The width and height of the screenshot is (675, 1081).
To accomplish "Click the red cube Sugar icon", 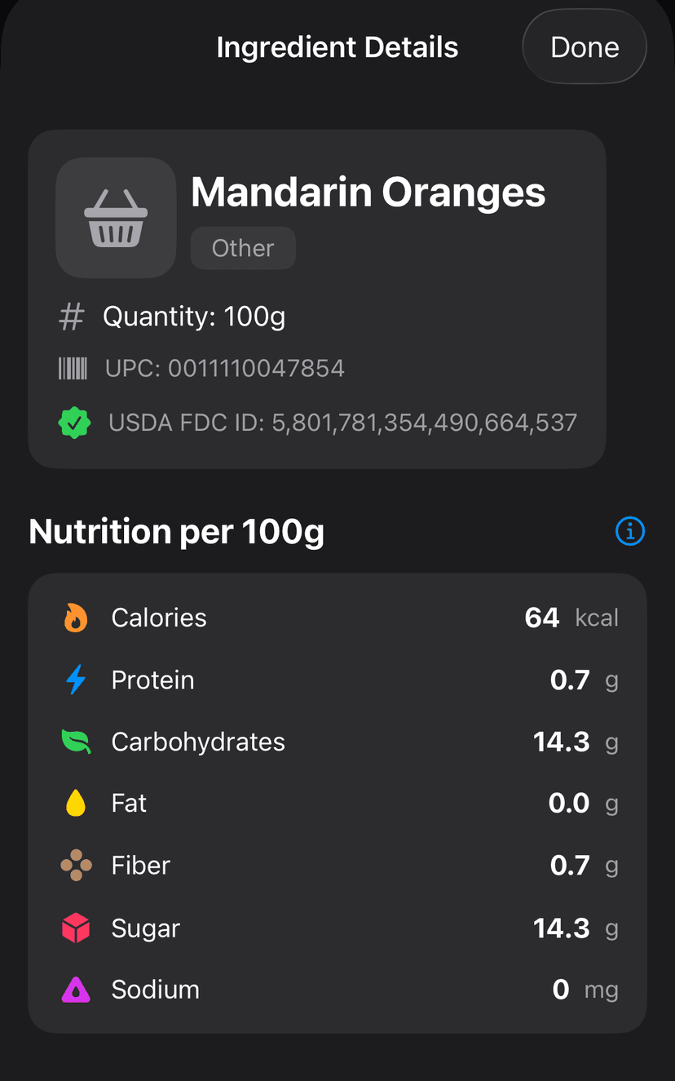I will click(76, 928).
